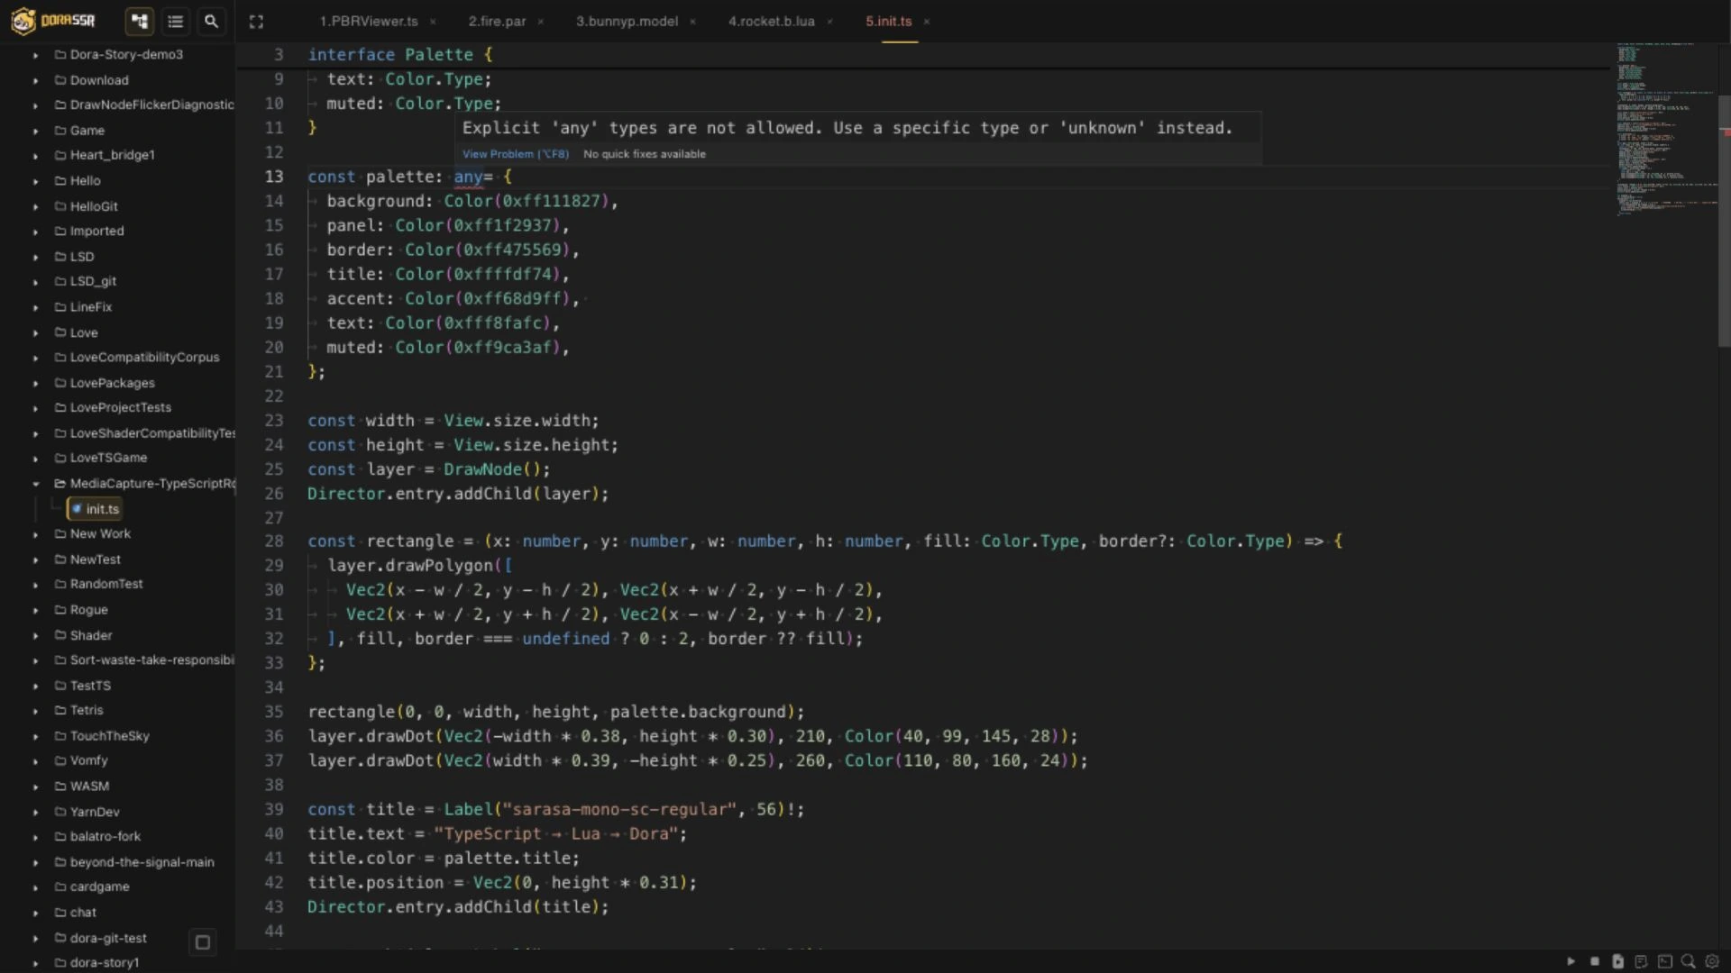This screenshot has height=973, width=1731.
Task: Click the magnifier icon in the bottom bar
Action: [1688, 961]
